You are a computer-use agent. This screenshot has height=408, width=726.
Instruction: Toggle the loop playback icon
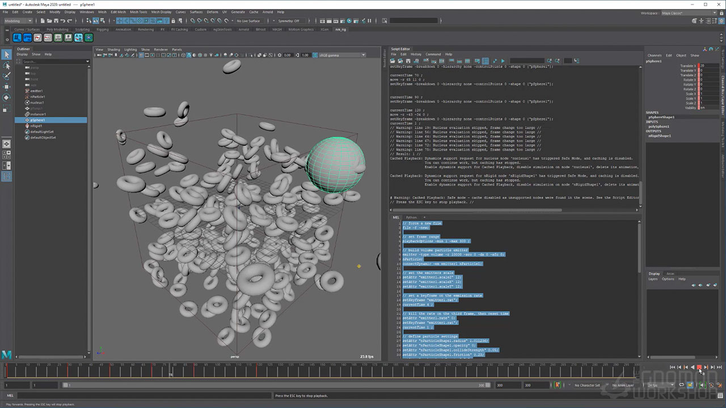point(682,385)
